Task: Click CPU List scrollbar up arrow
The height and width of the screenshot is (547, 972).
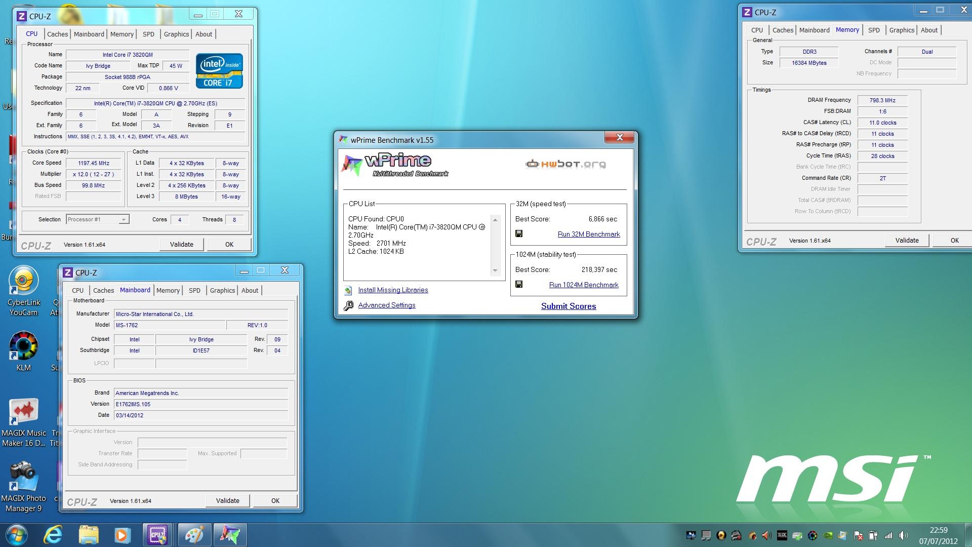Action: 495,220
